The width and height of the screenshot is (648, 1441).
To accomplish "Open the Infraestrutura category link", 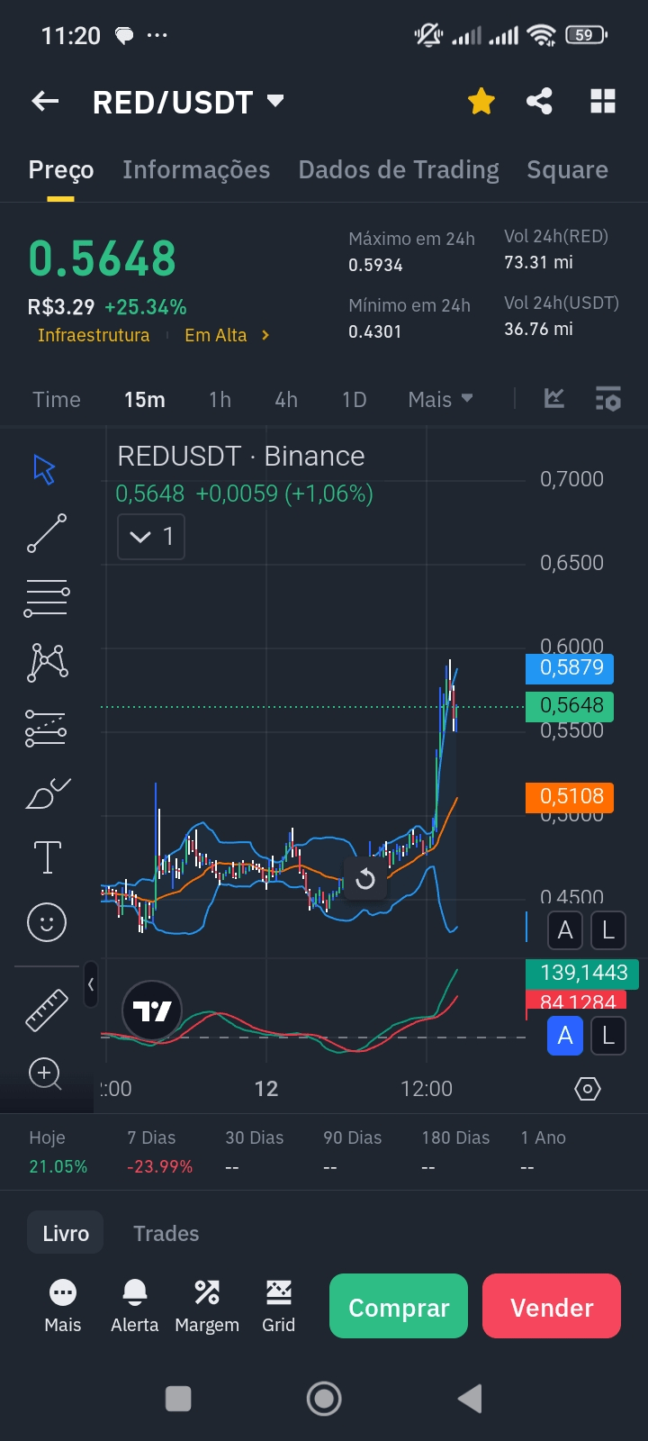I will (x=94, y=335).
